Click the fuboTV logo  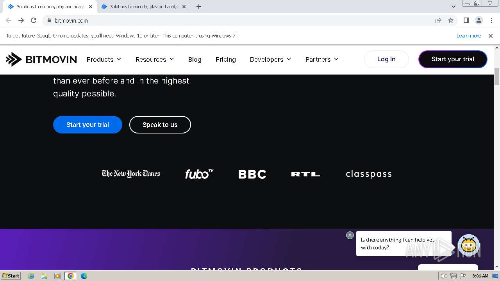(199, 174)
